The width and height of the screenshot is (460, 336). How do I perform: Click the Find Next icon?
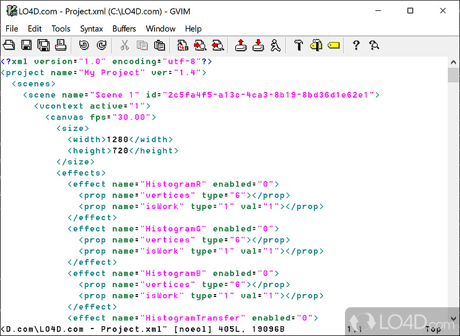(200, 45)
